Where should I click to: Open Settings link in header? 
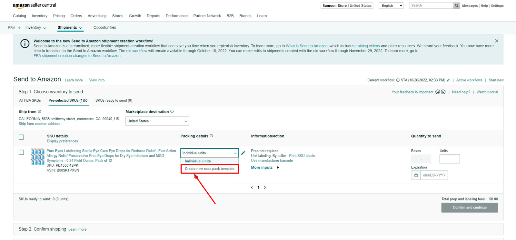497,6
